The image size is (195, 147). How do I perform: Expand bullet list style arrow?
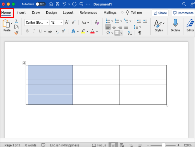click(112, 21)
